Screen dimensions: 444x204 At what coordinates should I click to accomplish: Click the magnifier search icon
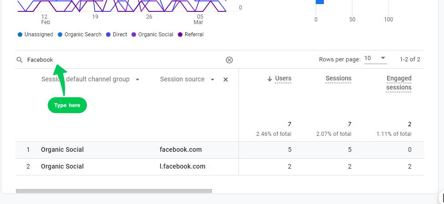(x=19, y=60)
